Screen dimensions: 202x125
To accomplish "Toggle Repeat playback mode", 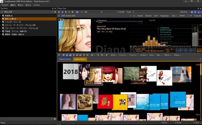I will pyautogui.click(x=140, y=16).
